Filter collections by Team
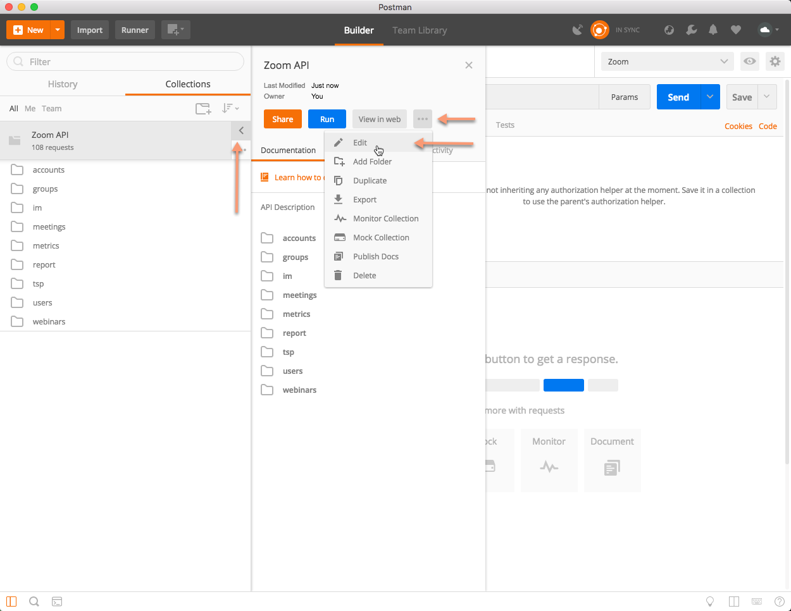 click(52, 109)
